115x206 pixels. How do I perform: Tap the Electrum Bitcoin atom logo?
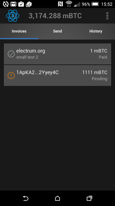point(13,16)
